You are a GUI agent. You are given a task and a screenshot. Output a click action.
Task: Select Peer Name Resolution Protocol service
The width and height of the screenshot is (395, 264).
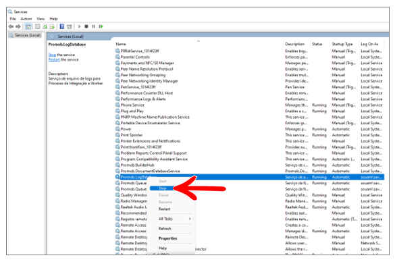coord(147,69)
